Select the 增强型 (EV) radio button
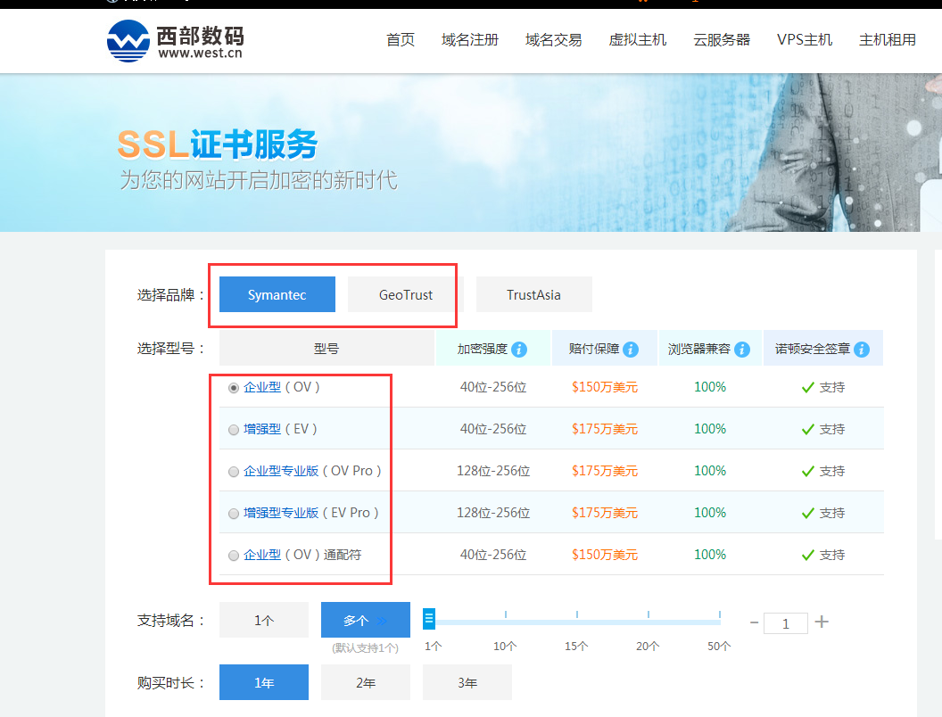 coord(234,430)
